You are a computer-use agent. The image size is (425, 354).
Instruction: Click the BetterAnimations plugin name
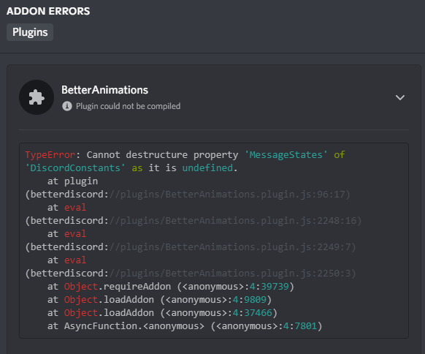tap(104, 90)
